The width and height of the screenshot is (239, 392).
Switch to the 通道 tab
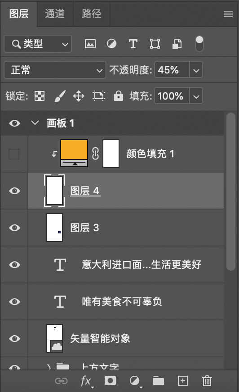(55, 14)
